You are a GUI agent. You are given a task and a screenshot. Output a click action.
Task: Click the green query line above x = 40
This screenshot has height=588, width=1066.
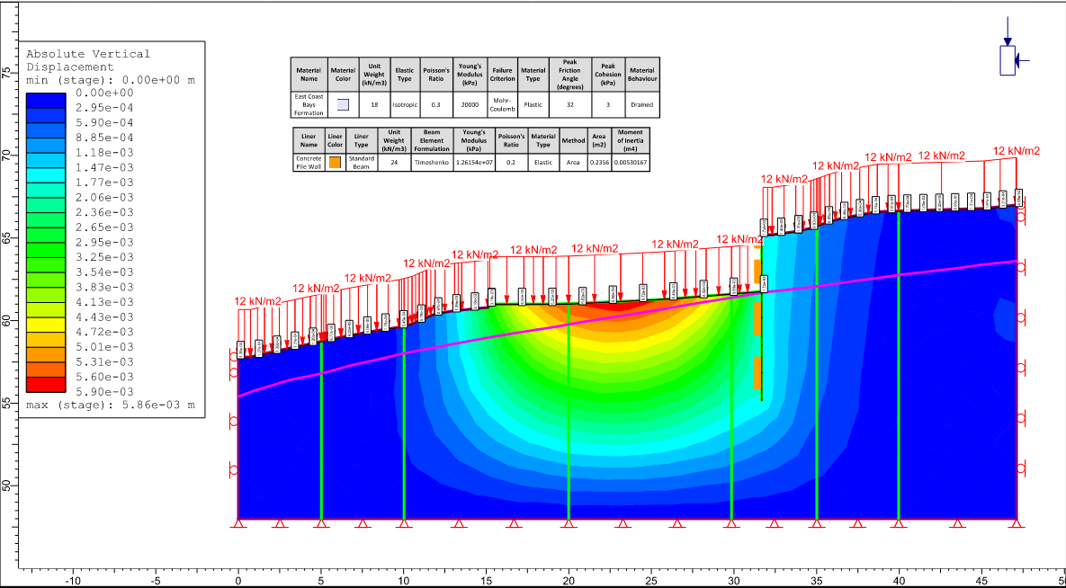(899, 366)
